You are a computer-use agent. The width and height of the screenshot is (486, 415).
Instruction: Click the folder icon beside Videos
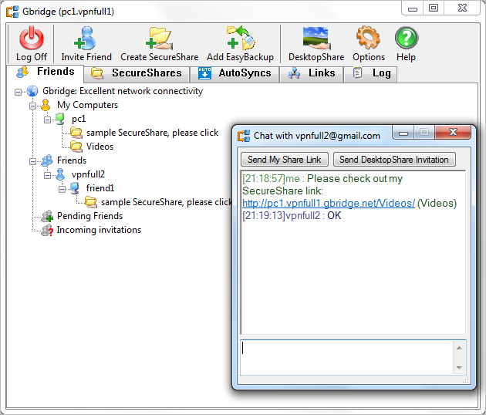(x=76, y=147)
